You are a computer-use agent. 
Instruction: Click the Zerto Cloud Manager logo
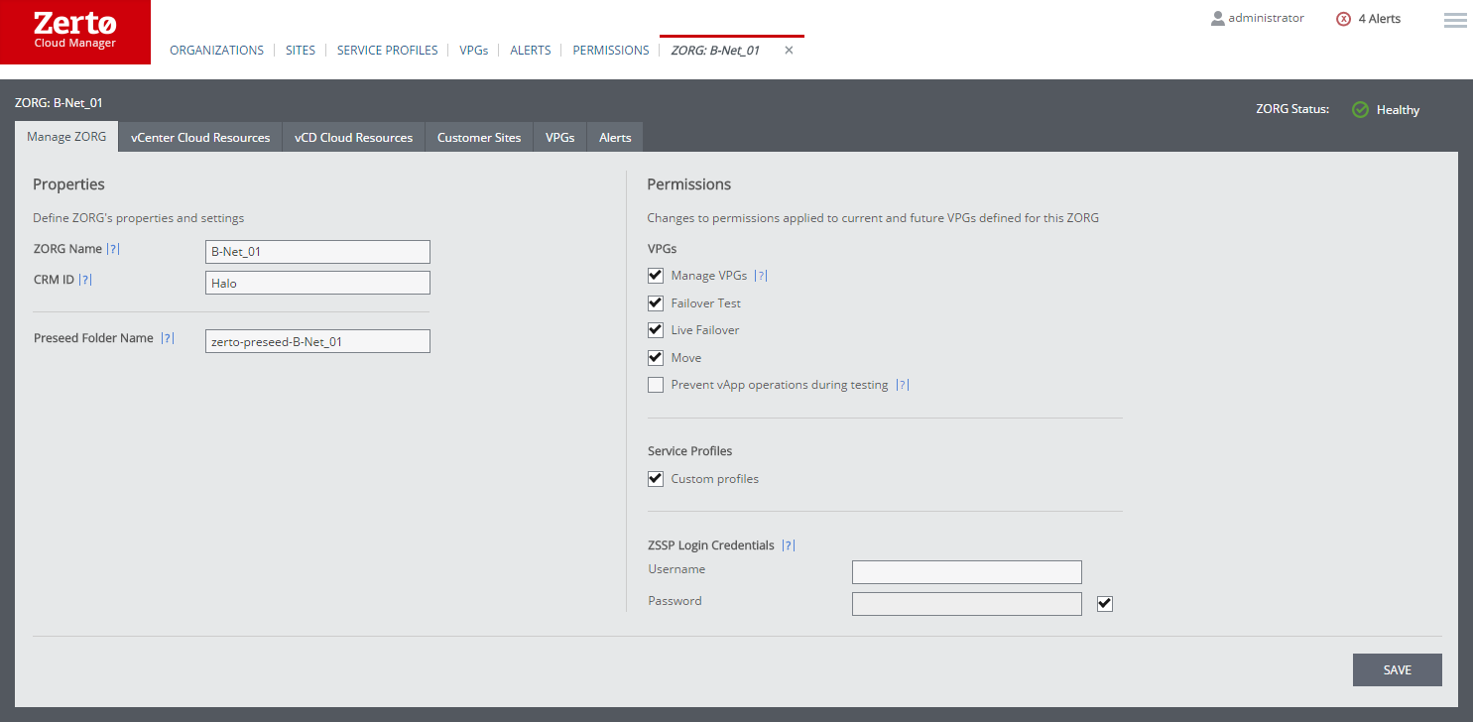pos(75,32)
